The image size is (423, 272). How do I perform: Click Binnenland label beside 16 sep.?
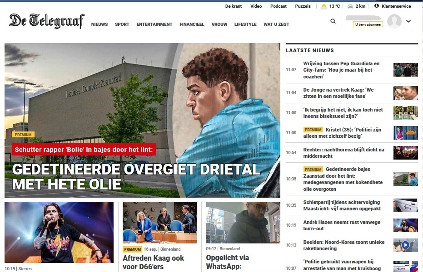coord(170,249)
